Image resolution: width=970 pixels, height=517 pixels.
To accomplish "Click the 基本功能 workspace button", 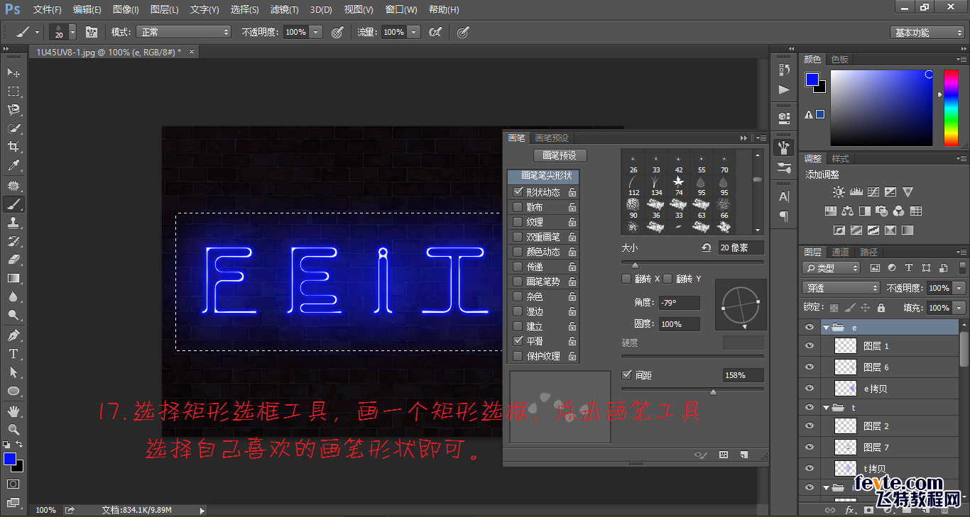I will pos(927,32).
